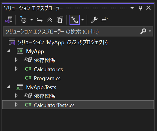Open the window position dropdown in title bar
Viewport: 157px width, 131px height.
tap(132, 8)
